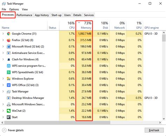This screenshot has height=136, width=166.
Task: Click the horizontal scrollbar left arrow
Action: point(2,123)
